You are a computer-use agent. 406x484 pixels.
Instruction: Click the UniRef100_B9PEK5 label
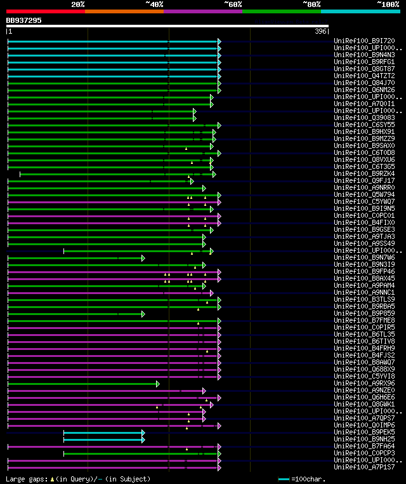click(364, 432)
